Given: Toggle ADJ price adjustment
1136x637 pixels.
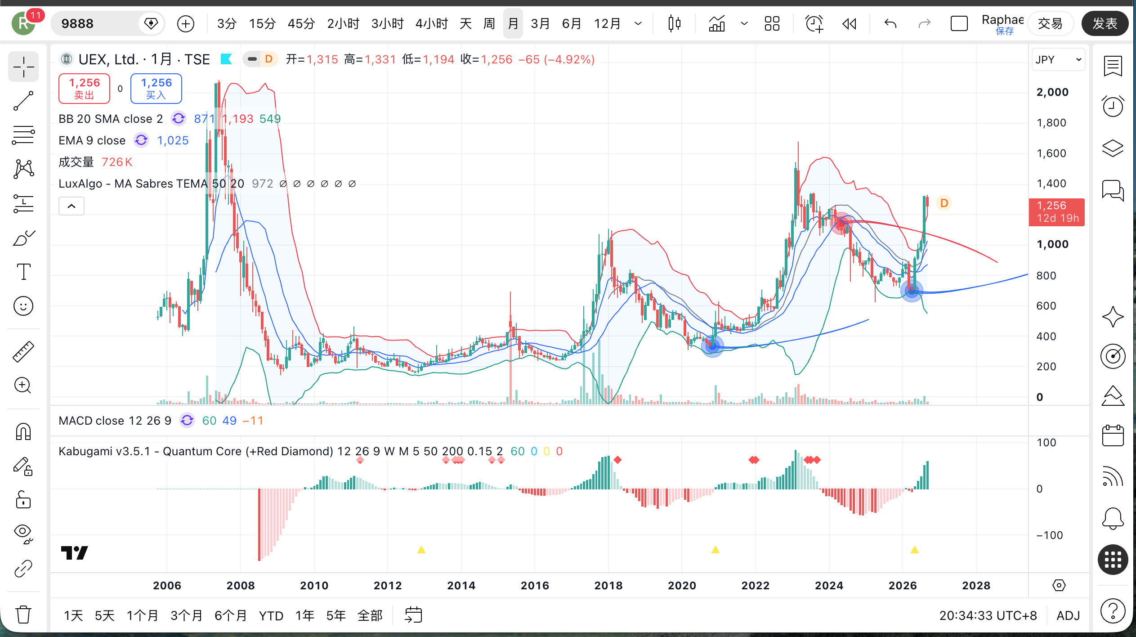Looking at the screenshot, I should (x=1068, y=615).
